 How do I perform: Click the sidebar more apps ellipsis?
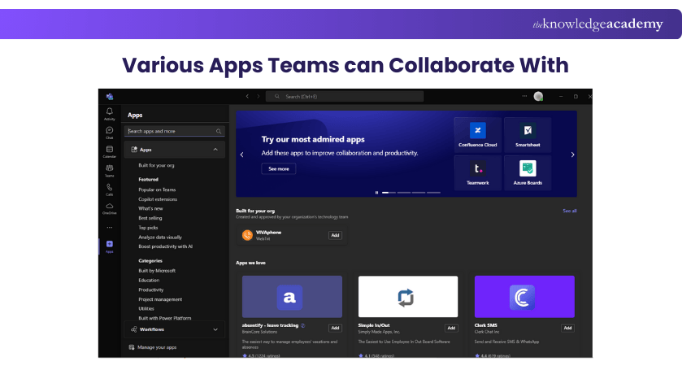coord(109,228)
